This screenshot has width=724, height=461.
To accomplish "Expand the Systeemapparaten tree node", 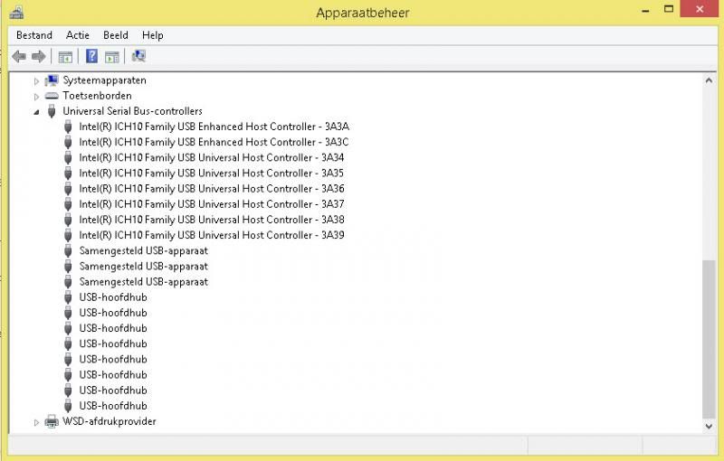I will click(37, 80).
